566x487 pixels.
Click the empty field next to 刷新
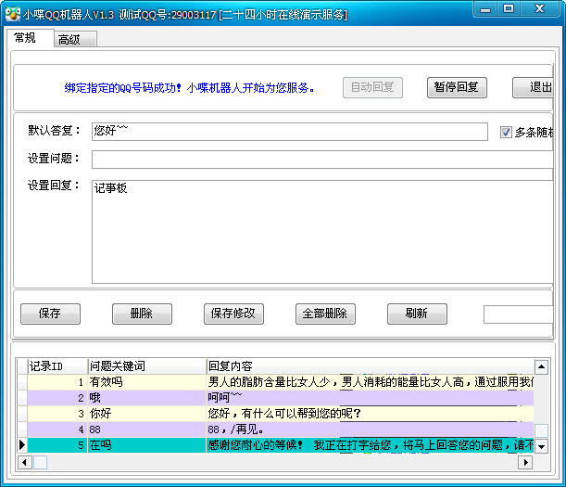pyautogui.click(x=519, y=314)
